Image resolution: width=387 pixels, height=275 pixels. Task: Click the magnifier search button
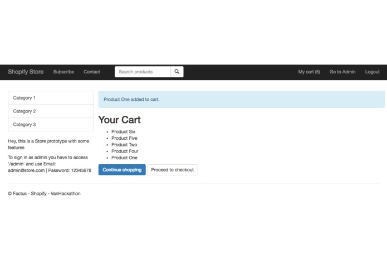177,72
